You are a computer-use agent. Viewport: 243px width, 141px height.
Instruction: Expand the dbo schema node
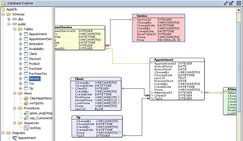9,19
